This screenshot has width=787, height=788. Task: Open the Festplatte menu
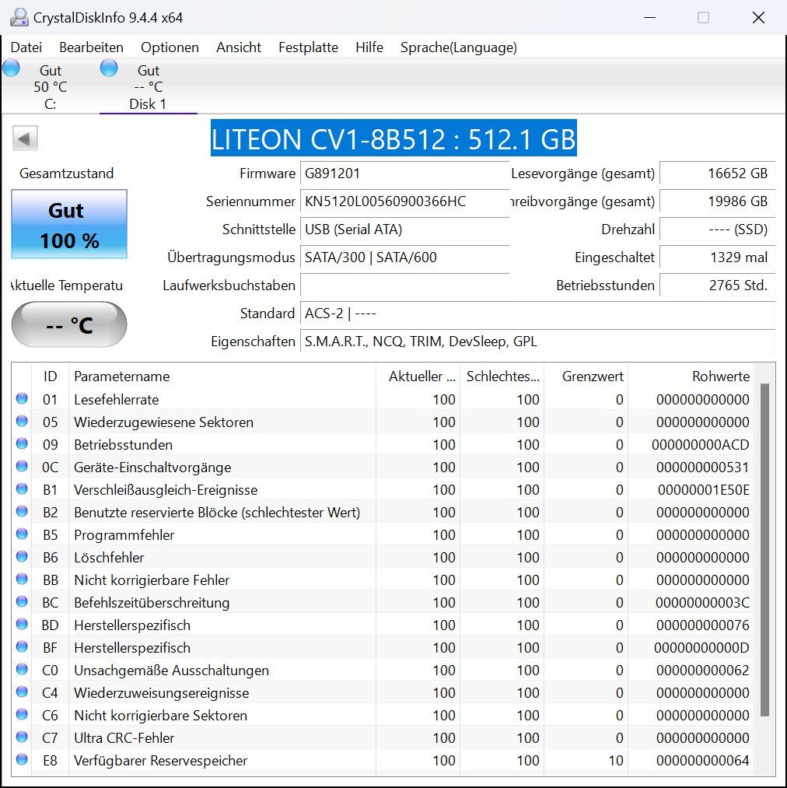tap(308, 47)
